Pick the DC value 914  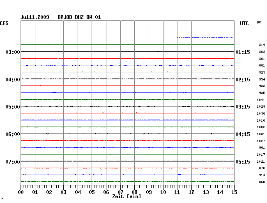tap(262, 175)
